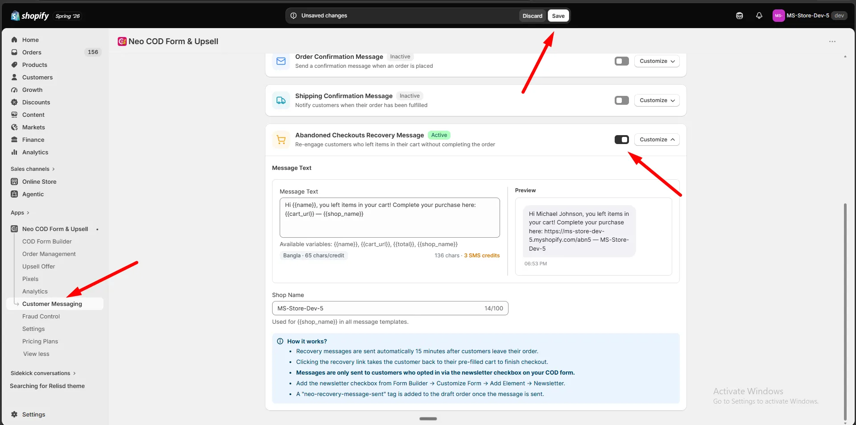Click the Neo COD Form app icon in sidebar
The height and width of the screenshot is (425, 856).
tap(14, 229)
